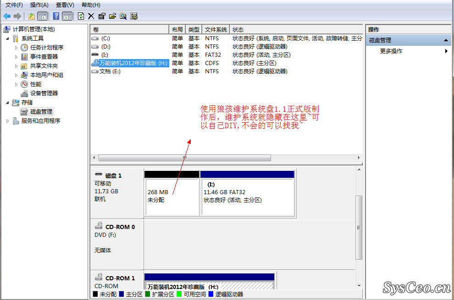Toggle the Show/Hide Action Pane toolbar button
The image size is (454, 300).
pos(67,16)
